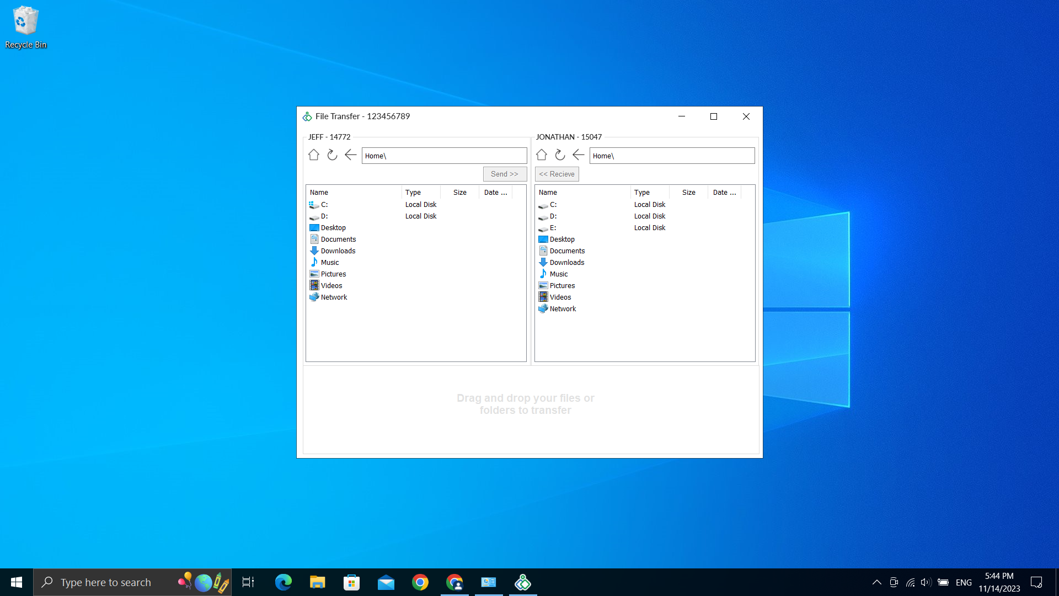Go to home folder in JONATHAN's pane

coord(542,155)
